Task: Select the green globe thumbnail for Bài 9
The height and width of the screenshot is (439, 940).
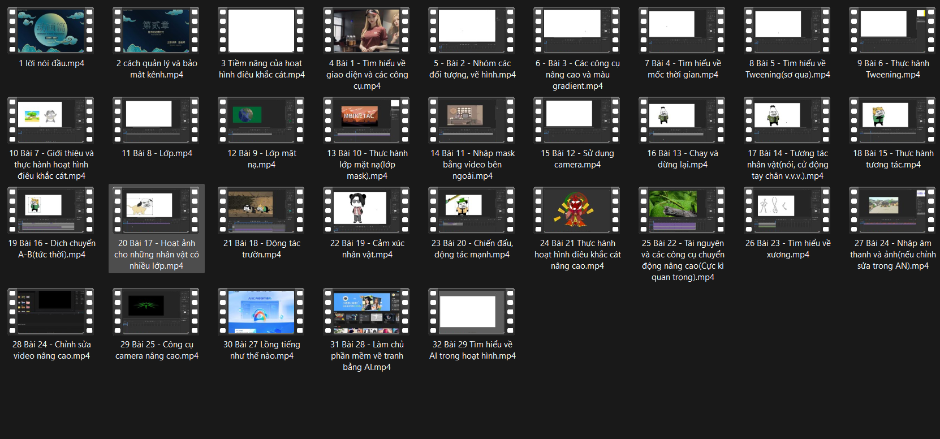Action: (x=261, y=121)
